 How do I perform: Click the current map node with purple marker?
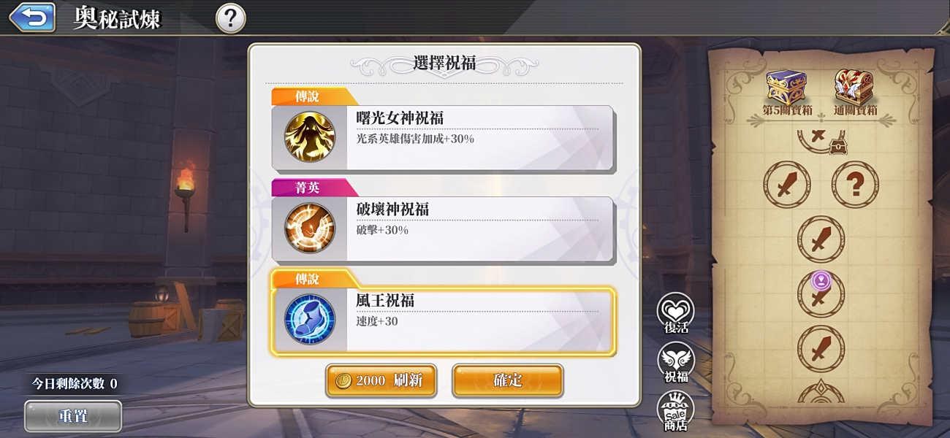click(821, 293)
